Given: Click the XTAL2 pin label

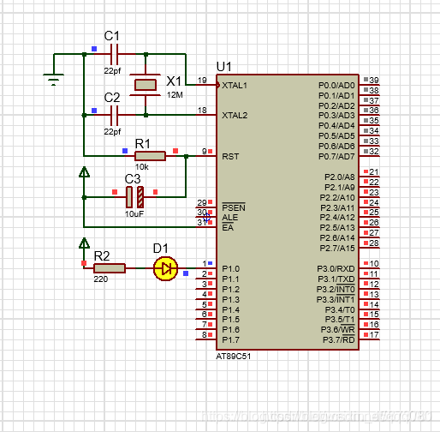Looking at the screenshot, I should tap(235, 116).
